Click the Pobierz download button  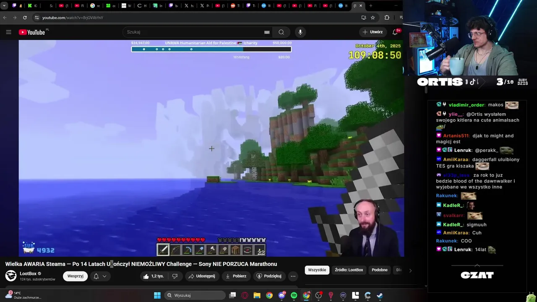[x=236, y=276]
